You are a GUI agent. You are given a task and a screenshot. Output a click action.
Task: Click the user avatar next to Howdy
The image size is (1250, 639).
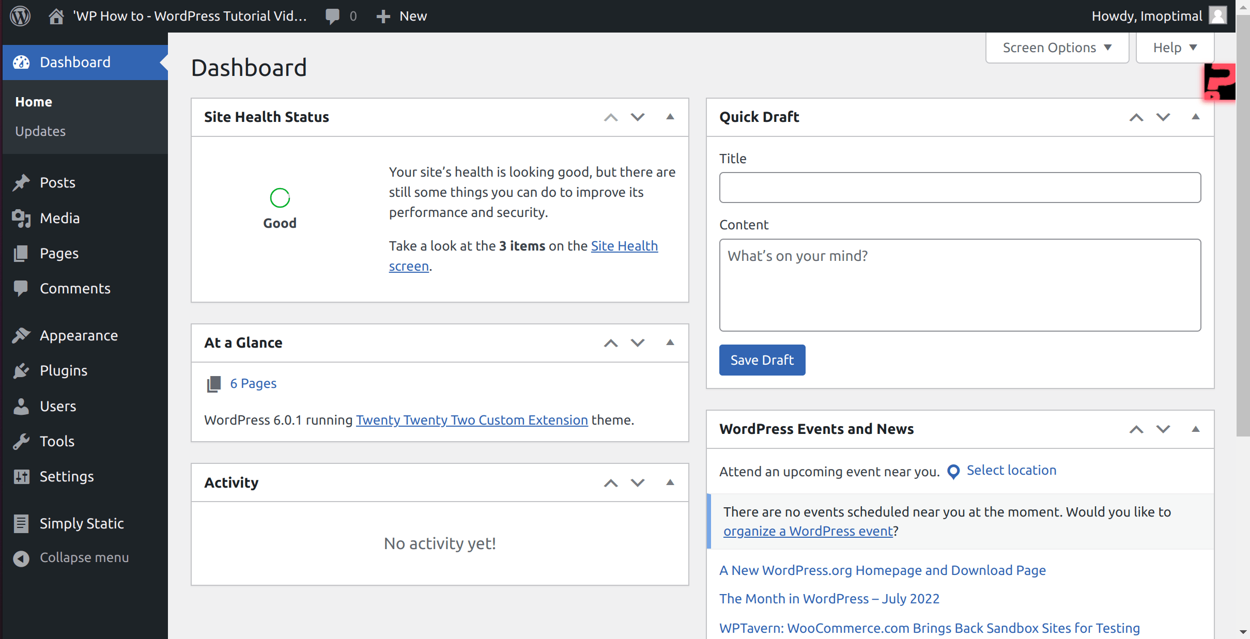point(1218,15)
